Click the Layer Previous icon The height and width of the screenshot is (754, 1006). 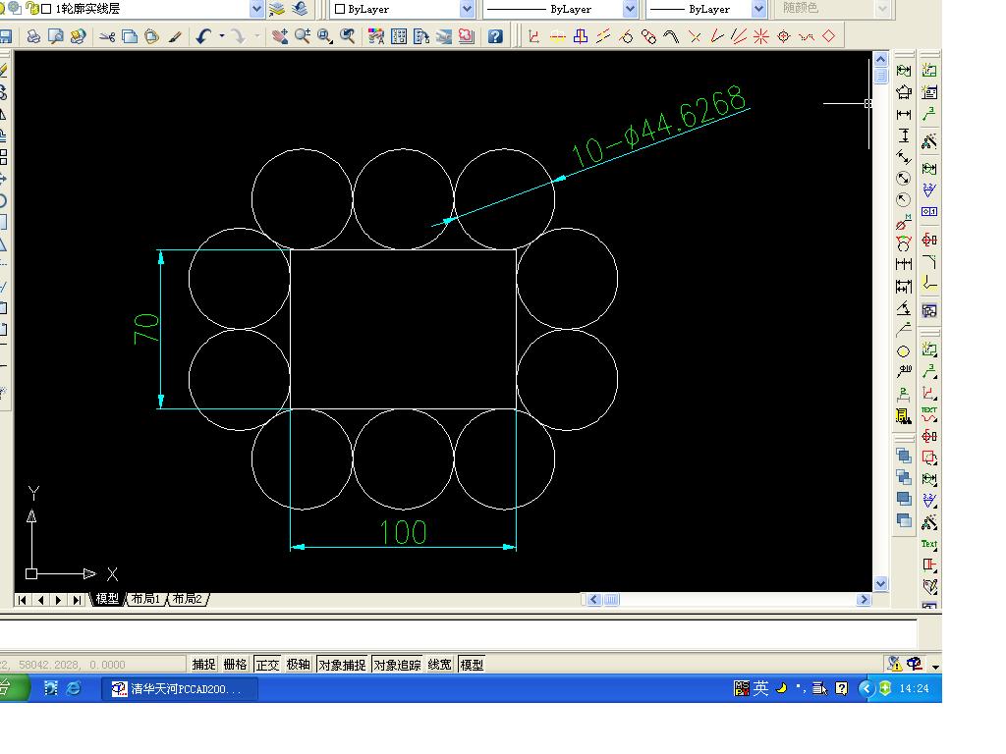click(x=300, y=9)
